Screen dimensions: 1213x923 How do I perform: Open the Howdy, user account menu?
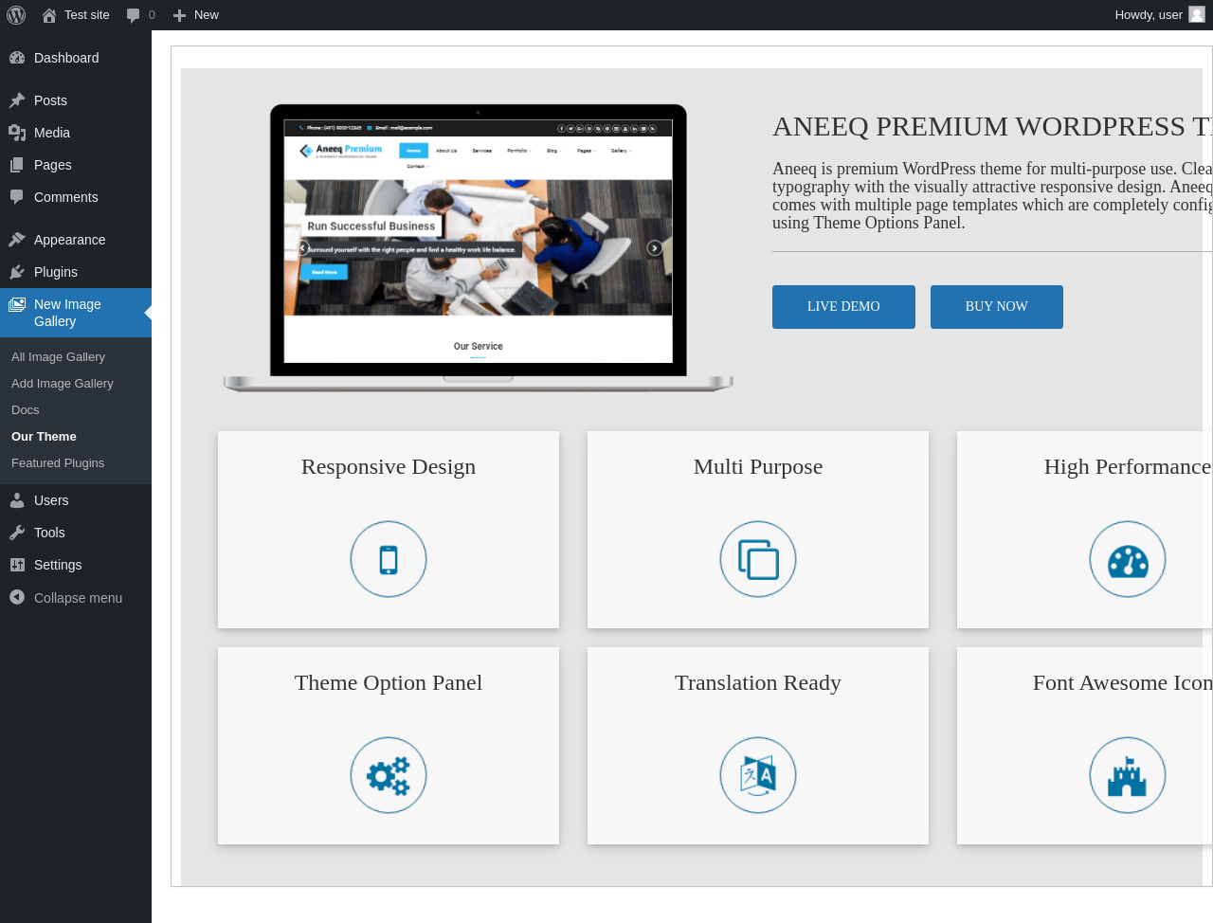(x=1159, y=15)
